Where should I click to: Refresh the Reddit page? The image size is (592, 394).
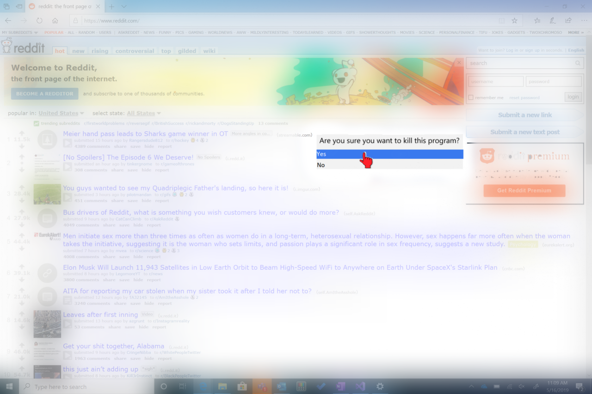tap(39, 21)
